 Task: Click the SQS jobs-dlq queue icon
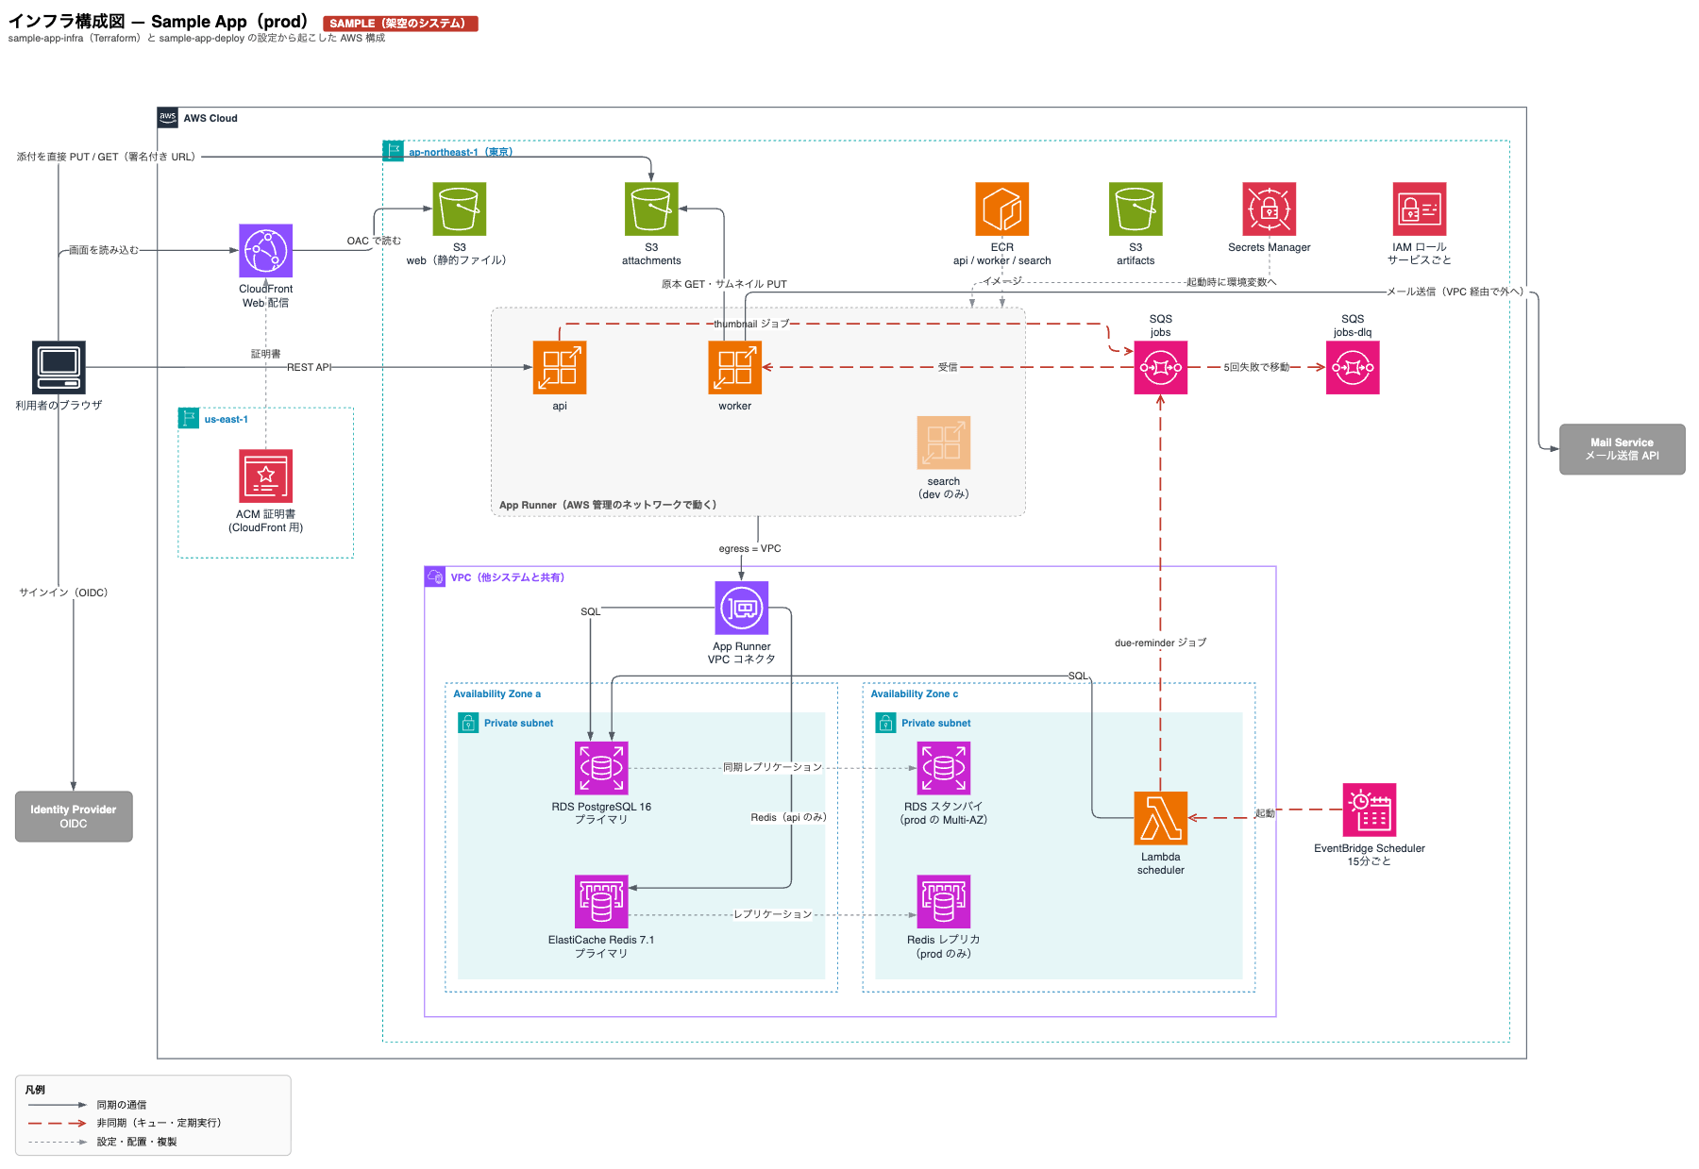(x=1353, y=368)
